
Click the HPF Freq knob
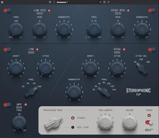19,122
